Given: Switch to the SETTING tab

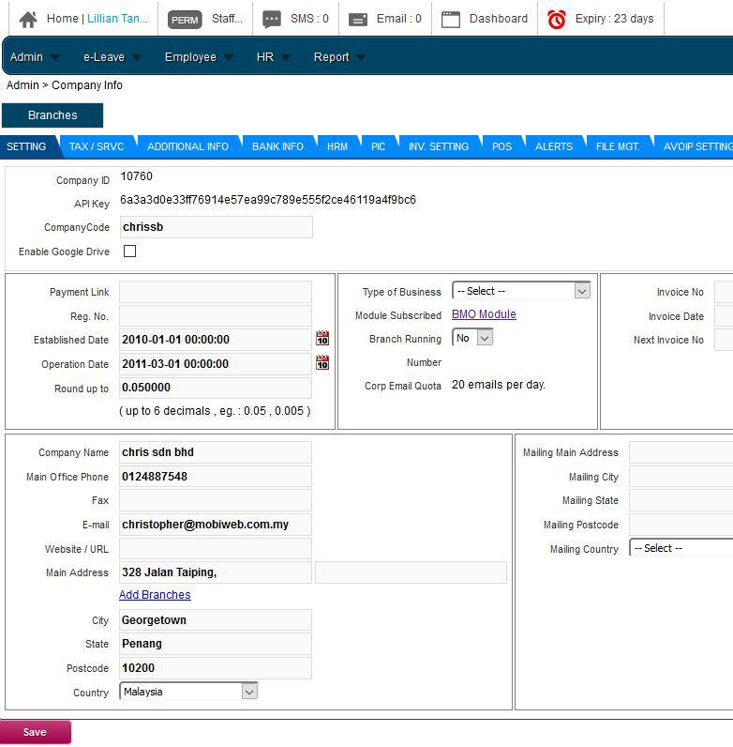Looking at the screenshot, I should [x=26, y=146].
